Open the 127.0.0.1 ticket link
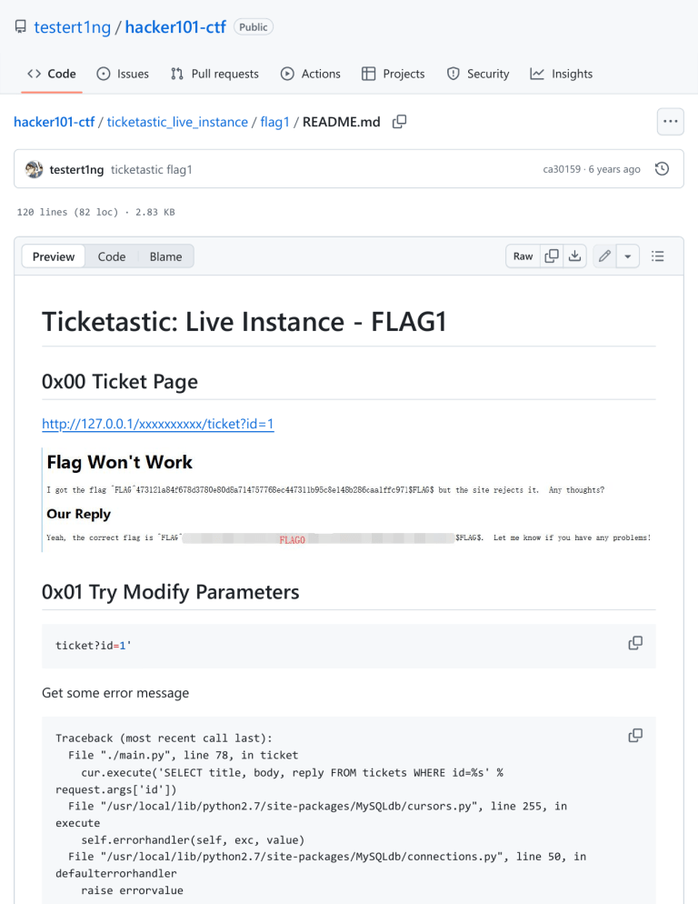Image resolution: width=698 pixels, height=904 pixels. click(x=157, y=424)
